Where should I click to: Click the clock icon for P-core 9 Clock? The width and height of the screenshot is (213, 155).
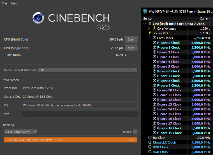coord(154,85)
